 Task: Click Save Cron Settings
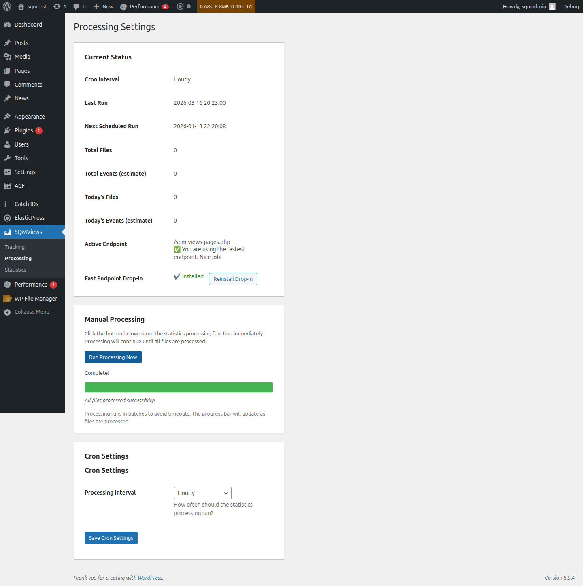(x=111, y=538)
